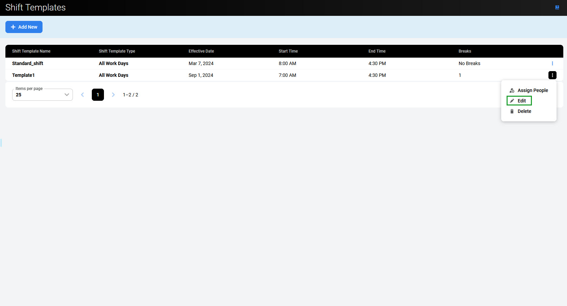Click the Sep 1, 2024 effective date cell
The width and height of the screenshot is (567, 306).
[x=201, y=75]
